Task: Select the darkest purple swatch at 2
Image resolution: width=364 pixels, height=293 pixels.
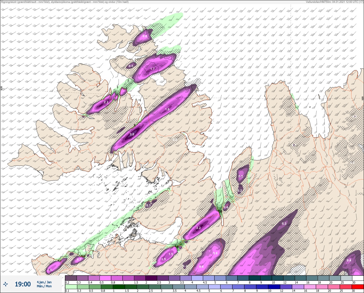Action: (151, 278)
